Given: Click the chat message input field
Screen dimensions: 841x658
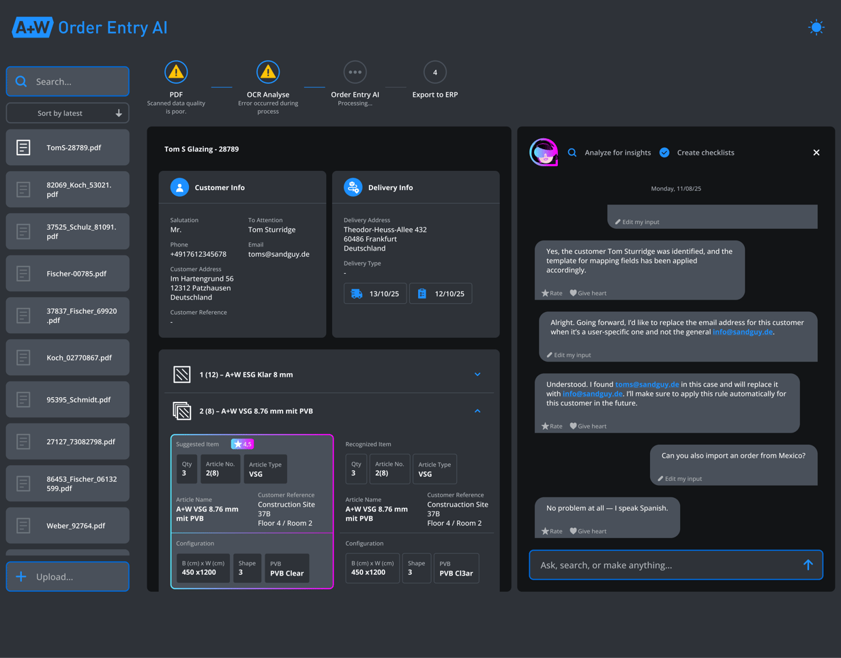Looking at the screenshot, I should (x=665, y=565).
